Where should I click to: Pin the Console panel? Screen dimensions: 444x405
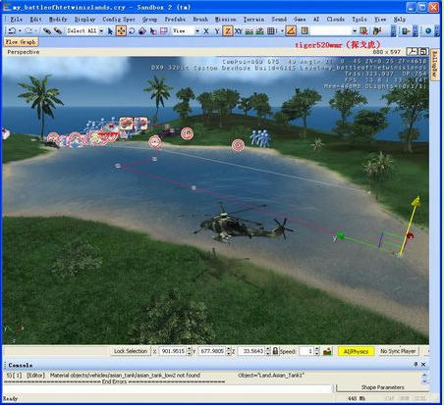pos(416,364)
